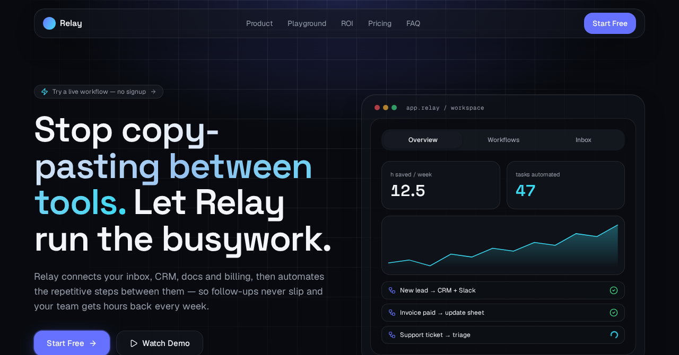Image resolution: width=679 pixels, height=355 pixels.
Task: Switch to the Workflows tab
Action: click(x=503, y=140)
